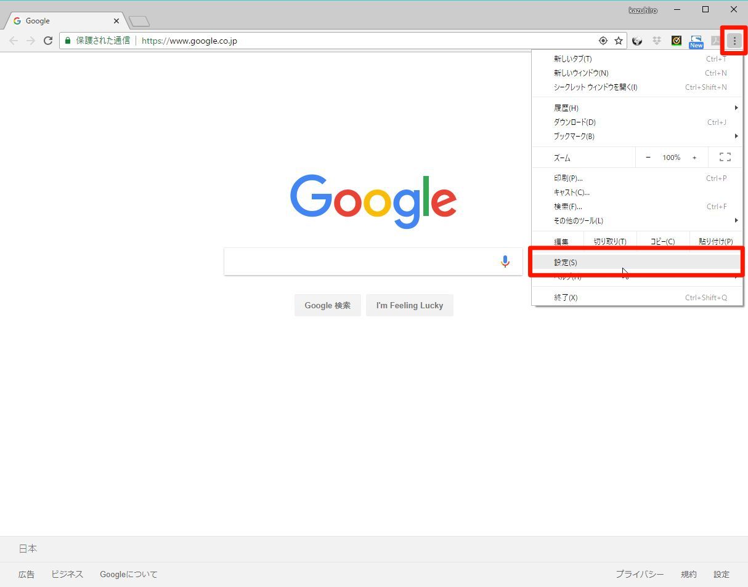
Task: Open ダウンロード(D) from the menu
Action: (638, 122)
